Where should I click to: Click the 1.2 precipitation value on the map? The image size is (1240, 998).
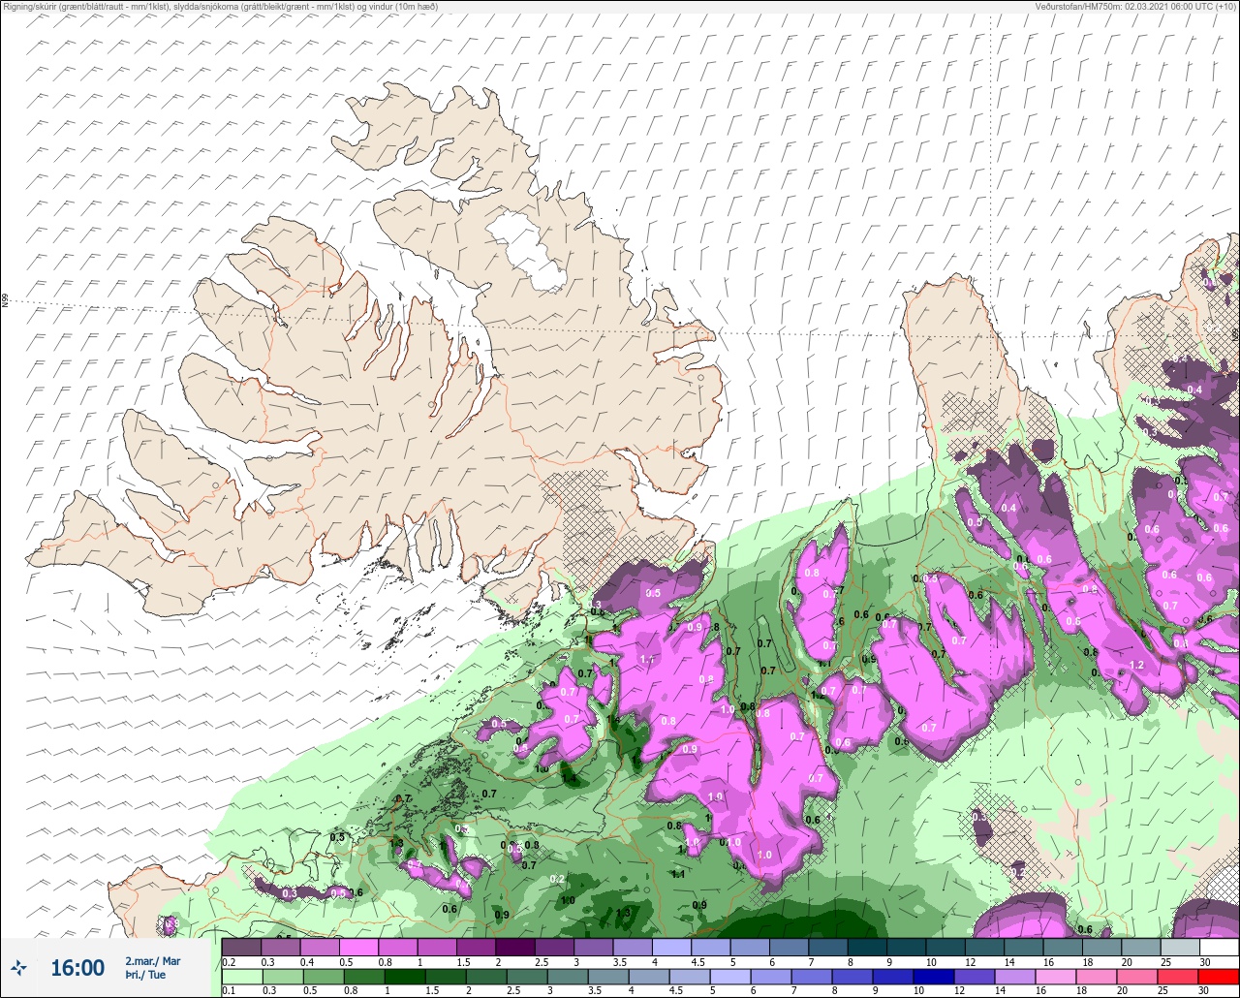tap(1137, 666)
